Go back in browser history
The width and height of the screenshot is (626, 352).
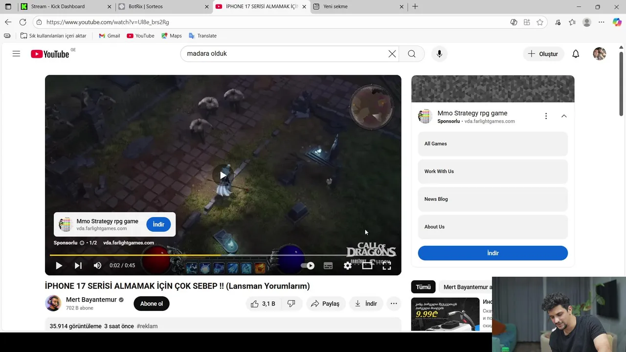8,22
